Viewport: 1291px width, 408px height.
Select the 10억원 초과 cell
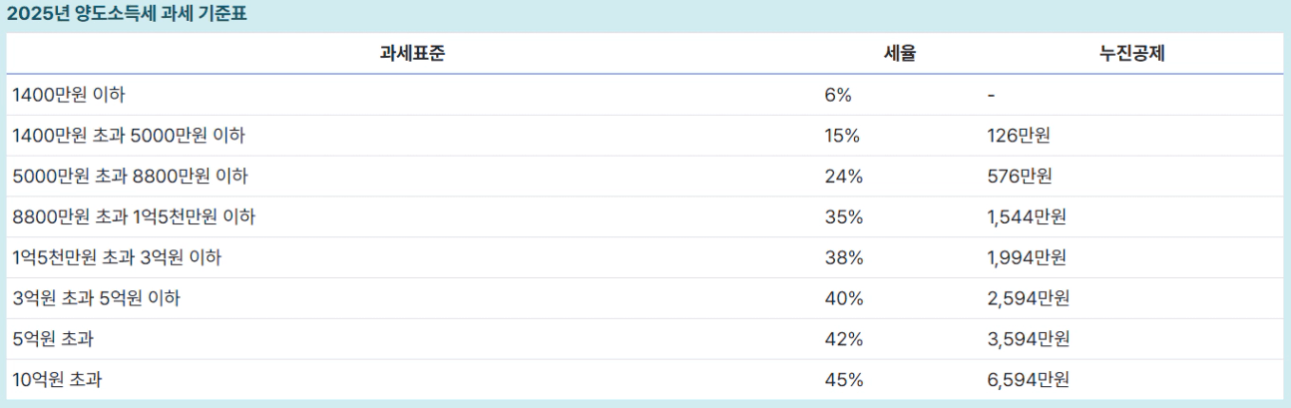pos(412,380)
